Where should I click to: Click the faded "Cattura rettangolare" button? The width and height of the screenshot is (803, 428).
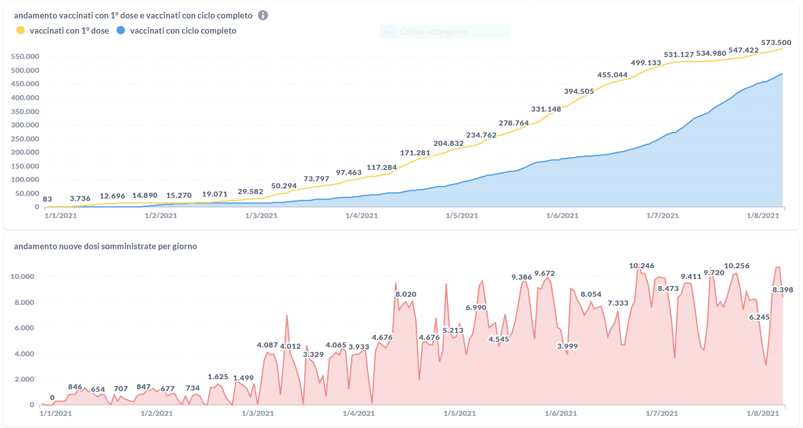click(444, 32)
